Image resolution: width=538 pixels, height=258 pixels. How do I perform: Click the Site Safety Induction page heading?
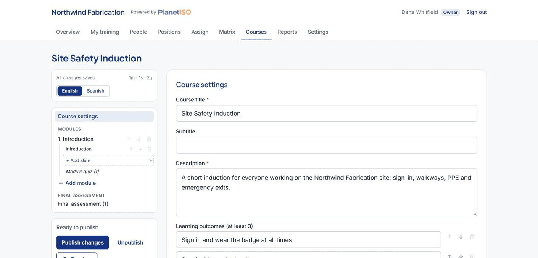click(x=97, y=58)
